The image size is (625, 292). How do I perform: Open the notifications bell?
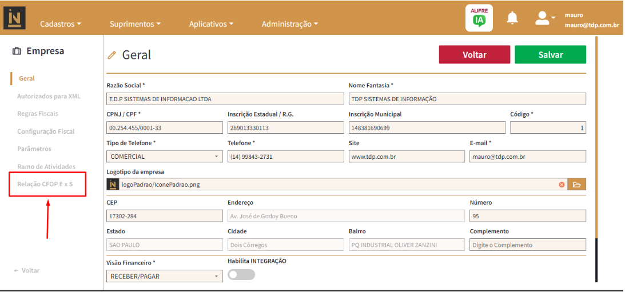512,18
